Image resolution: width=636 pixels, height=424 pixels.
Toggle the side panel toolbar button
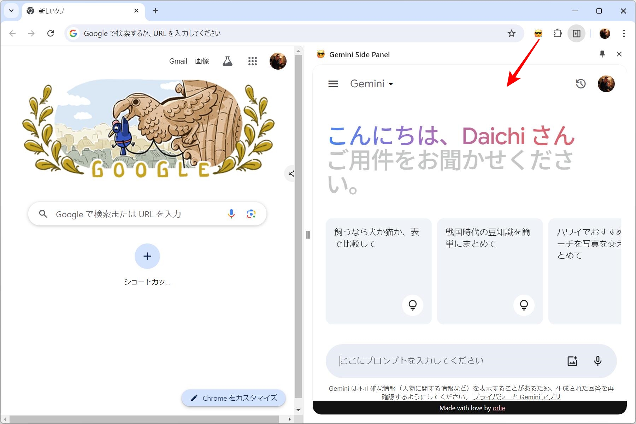point(577,34)
